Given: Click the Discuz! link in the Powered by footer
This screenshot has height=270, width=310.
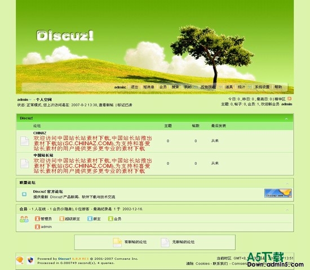Looking at the screenshot, I should [x=64, y=259].
